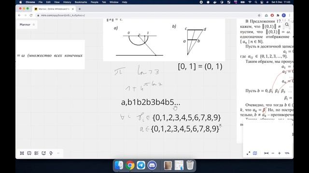This screenshot has width=309, height=173.
Task: Fit board to screen width
Action: 266,153
